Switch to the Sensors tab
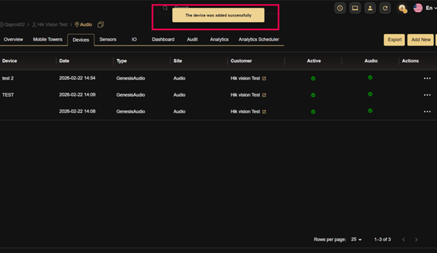Image resolution: width=437 pixels, height=253 pixels. pos(108,39)
